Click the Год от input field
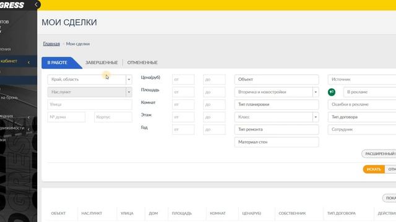 [183, 129]
